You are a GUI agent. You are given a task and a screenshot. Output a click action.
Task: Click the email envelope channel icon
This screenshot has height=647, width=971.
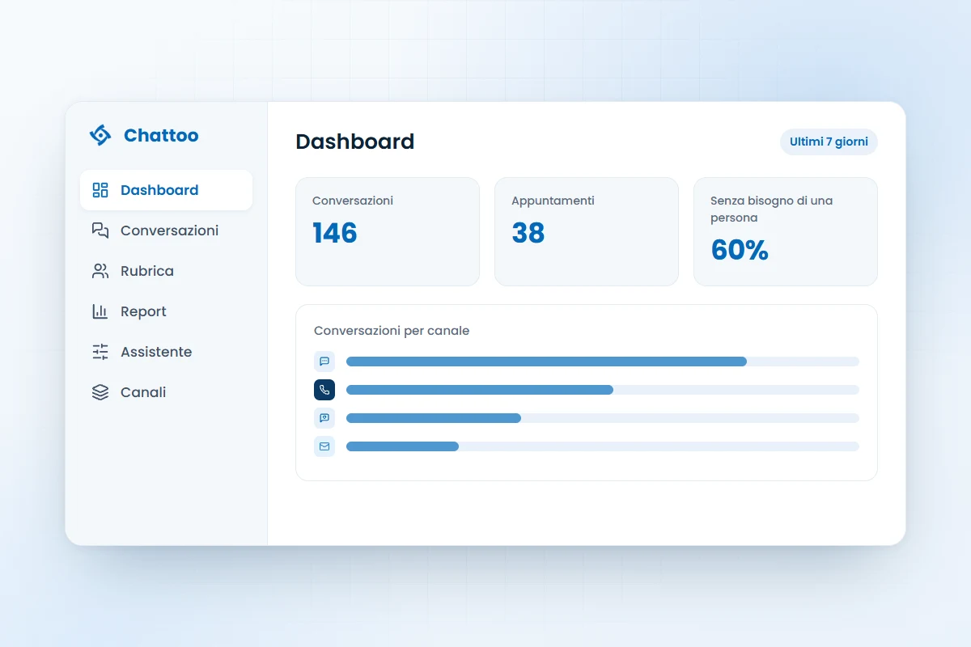[324, 446]
